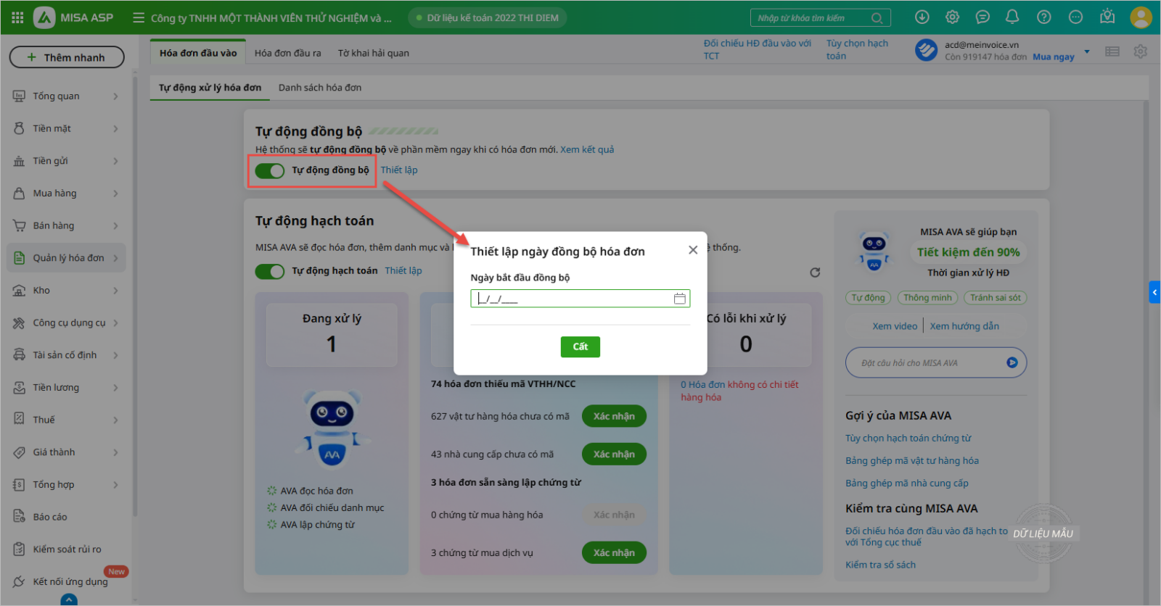Turn off the Tự động hạch toán toggle

[x=270, y=271]
